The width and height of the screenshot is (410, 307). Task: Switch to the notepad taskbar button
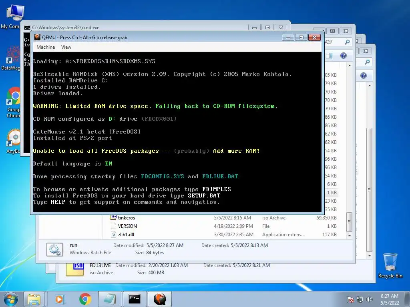click(110, 299)
